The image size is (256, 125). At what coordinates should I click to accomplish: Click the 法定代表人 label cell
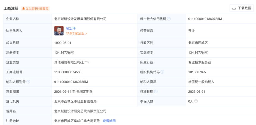[28, 31]
